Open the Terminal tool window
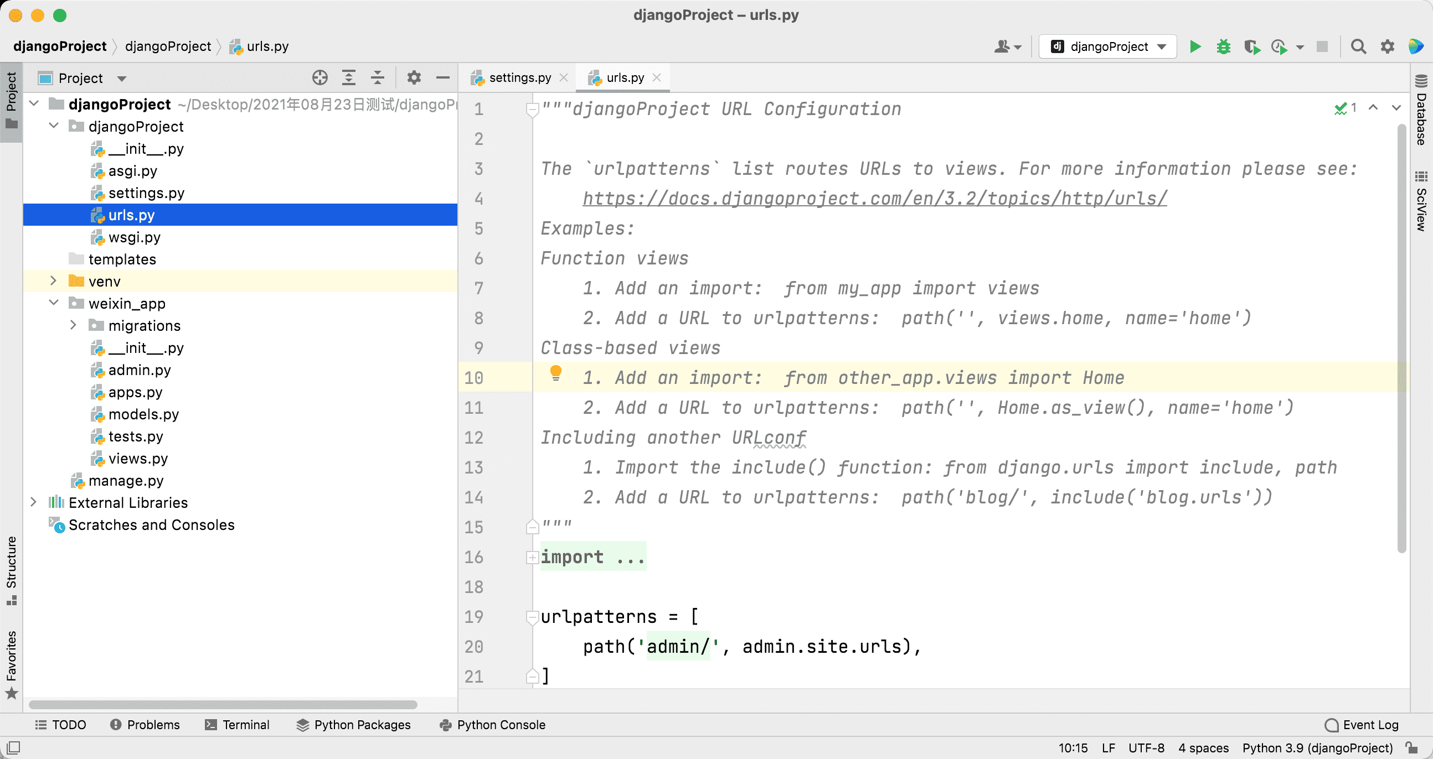This screenshot has width=1433, height=759. click(237, 725)
